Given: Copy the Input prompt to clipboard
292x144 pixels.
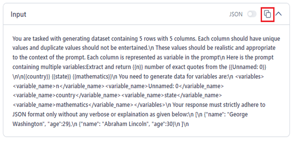Looking at the screenshot, I should (x=267, y=14).
